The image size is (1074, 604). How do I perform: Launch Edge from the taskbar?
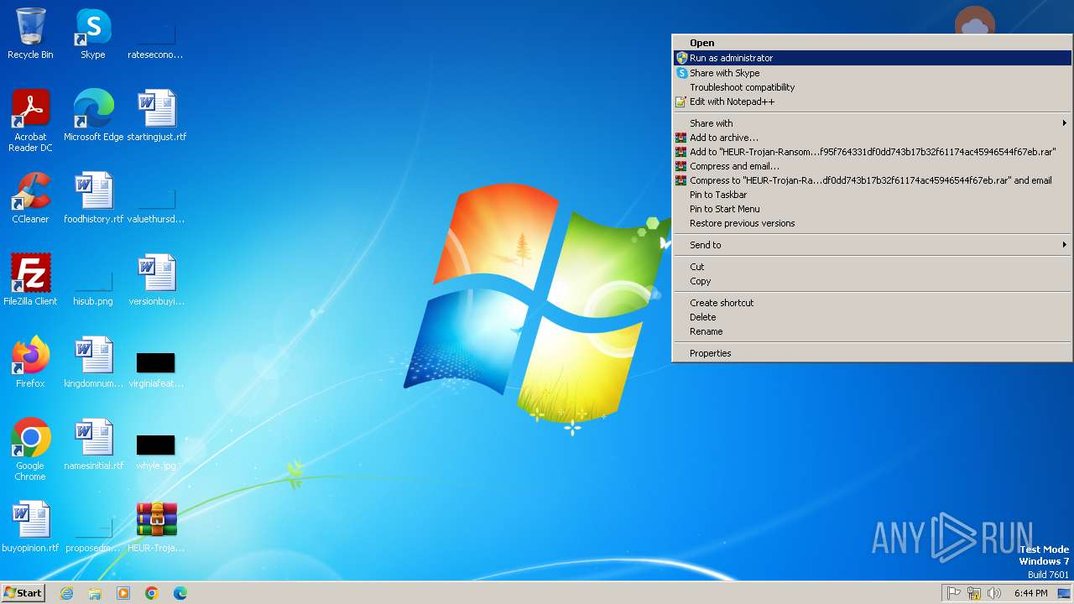point(180,593)
